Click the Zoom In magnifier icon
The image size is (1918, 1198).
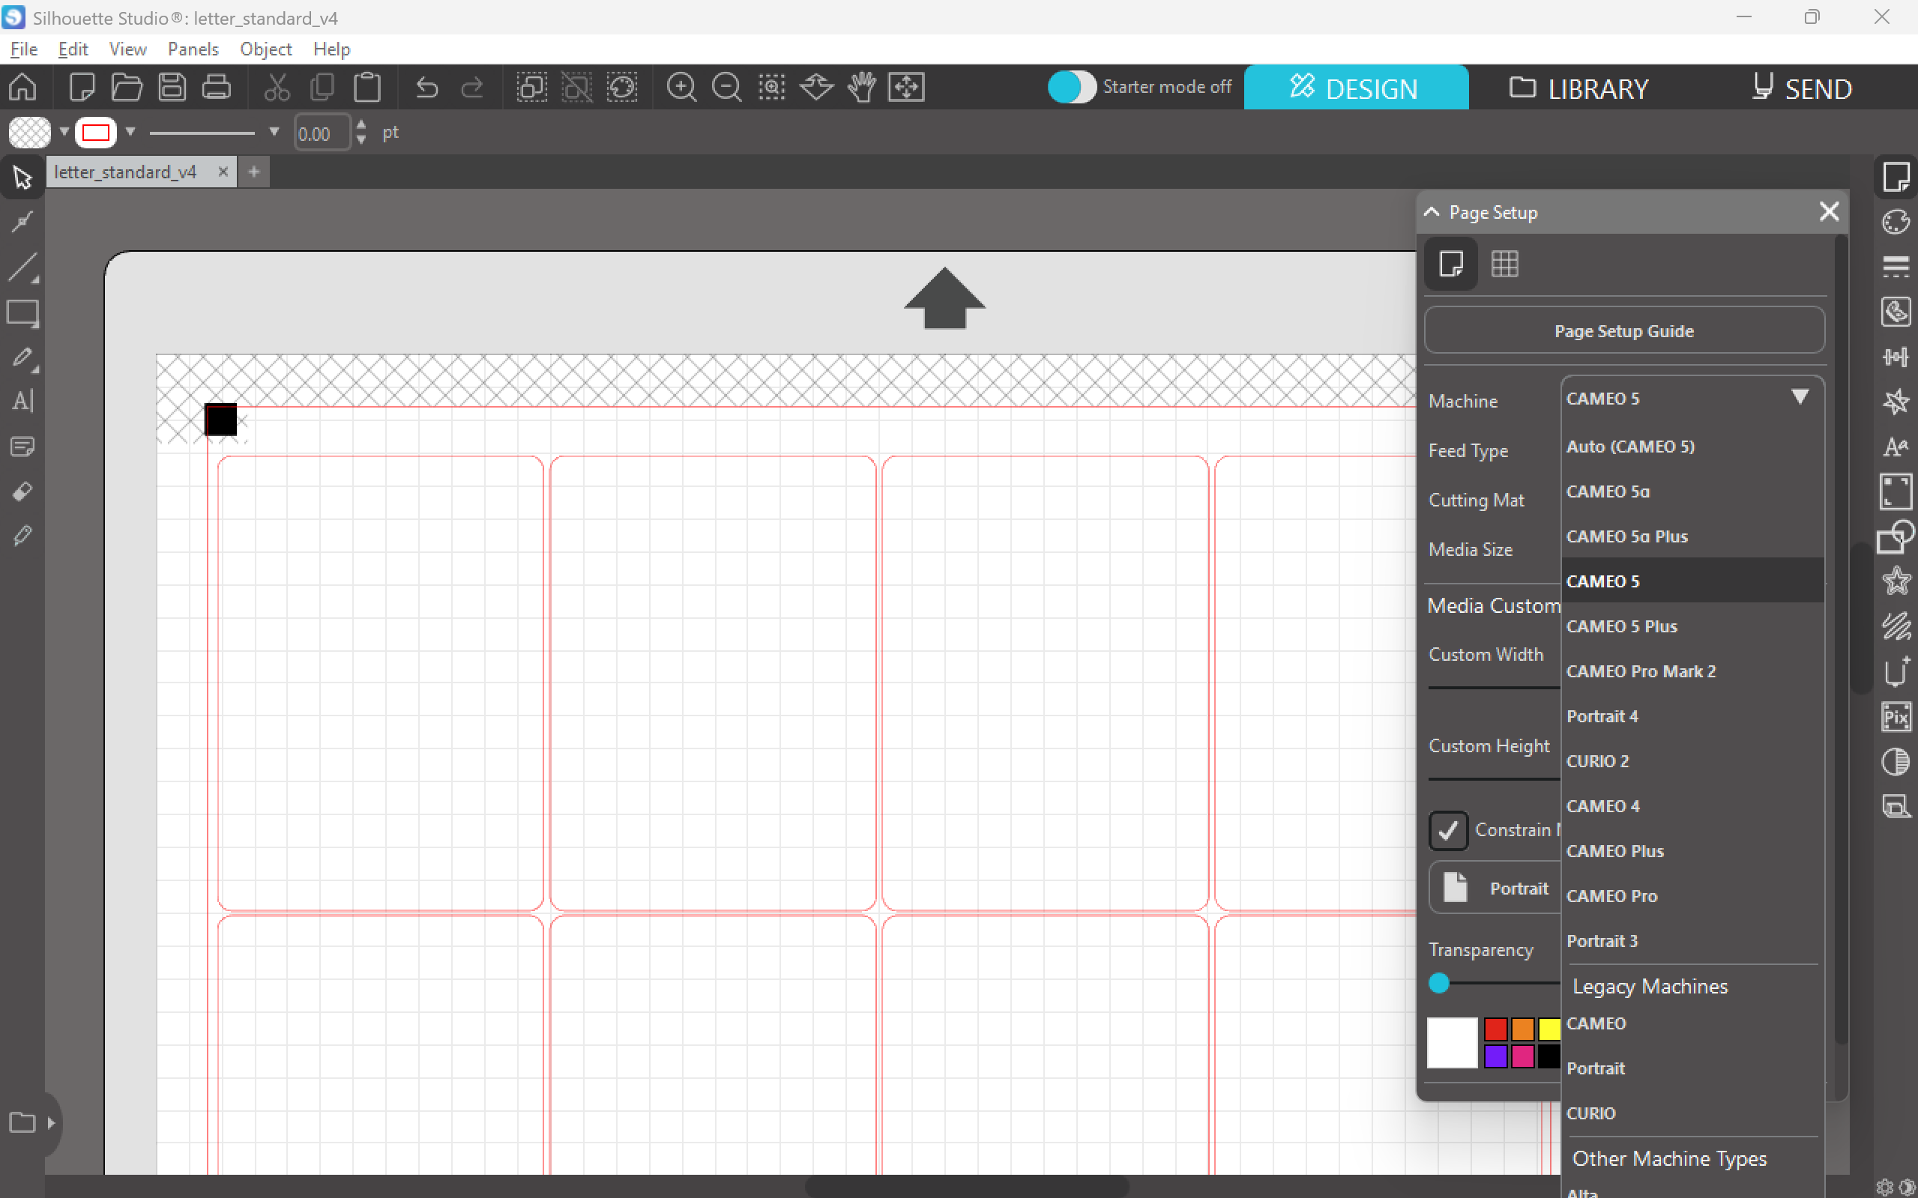coord(681,87)
